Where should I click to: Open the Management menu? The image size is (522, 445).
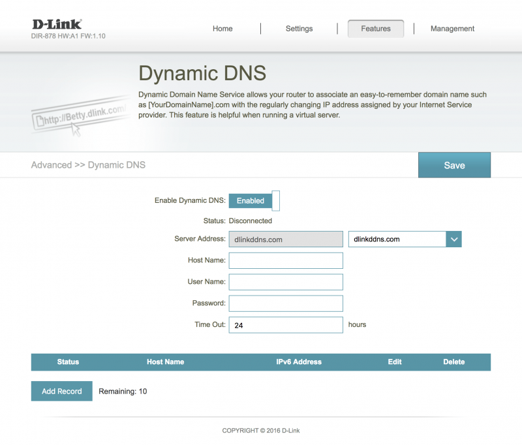coord(452,29)
